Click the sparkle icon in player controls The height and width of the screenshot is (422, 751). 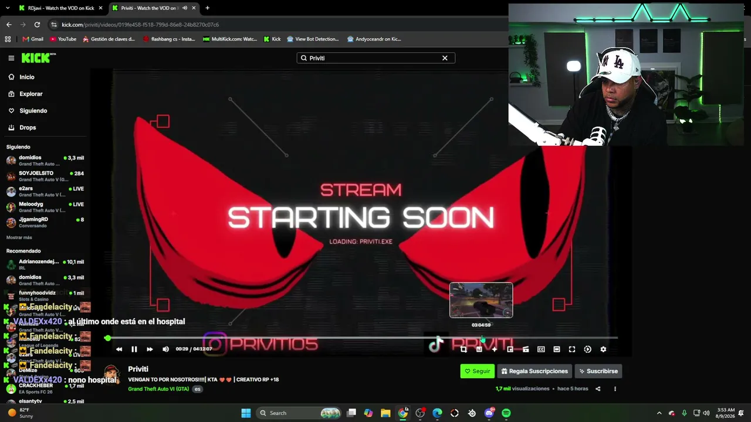coord(495,349)
